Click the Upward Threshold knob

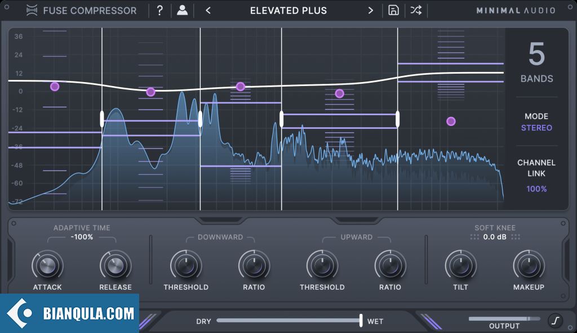pyautogui.click(x=322, y=265)
